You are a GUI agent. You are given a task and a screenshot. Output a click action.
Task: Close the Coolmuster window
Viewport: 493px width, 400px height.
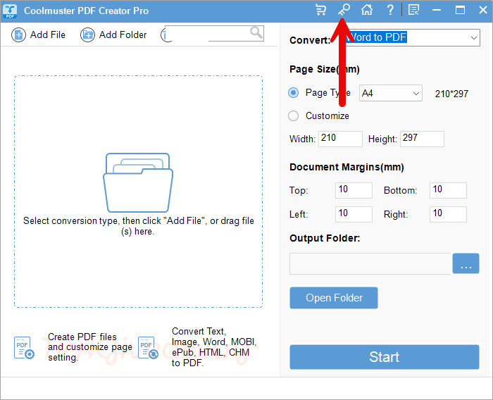tap(483, 10)
